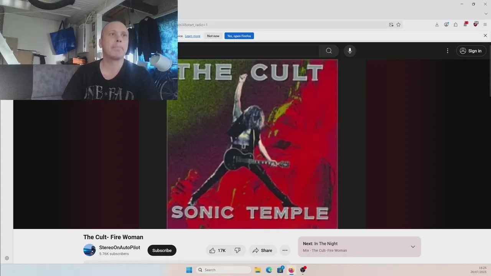Launch Microsoft Edge from taskbar
The width and height of the screenshot is (491, 276).
pyautogui.click(x=269, y=270)
